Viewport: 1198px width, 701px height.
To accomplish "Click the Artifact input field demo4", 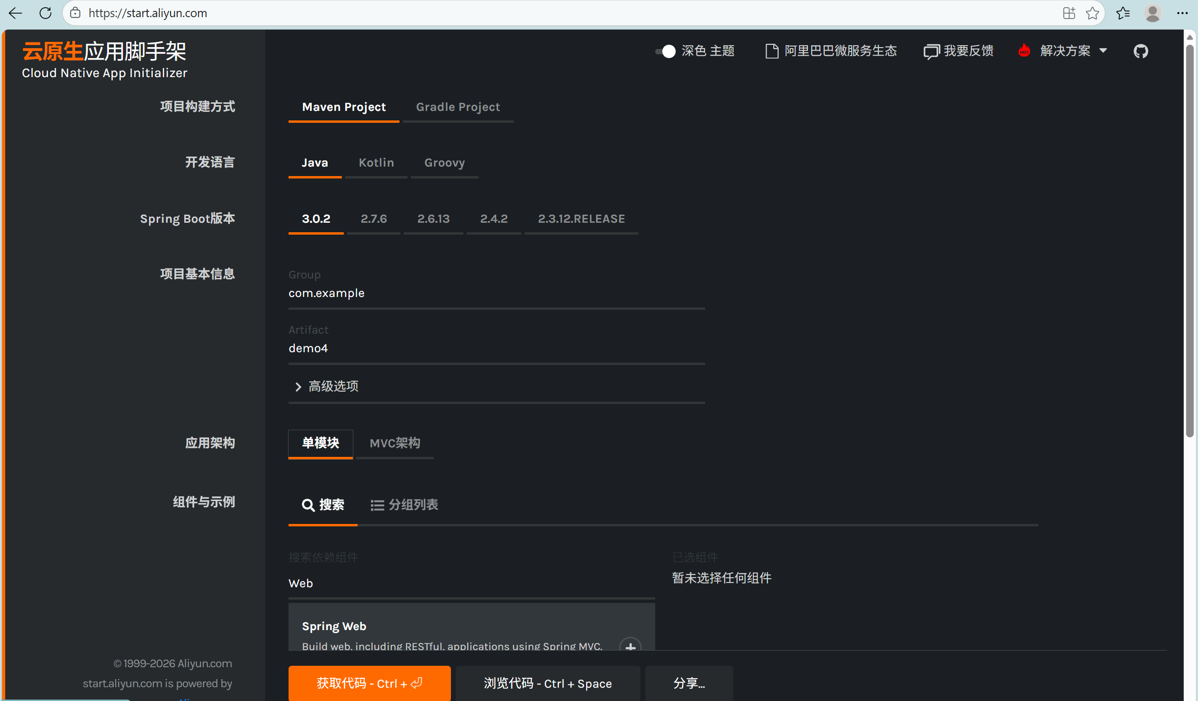I will (x=496, y=348).
